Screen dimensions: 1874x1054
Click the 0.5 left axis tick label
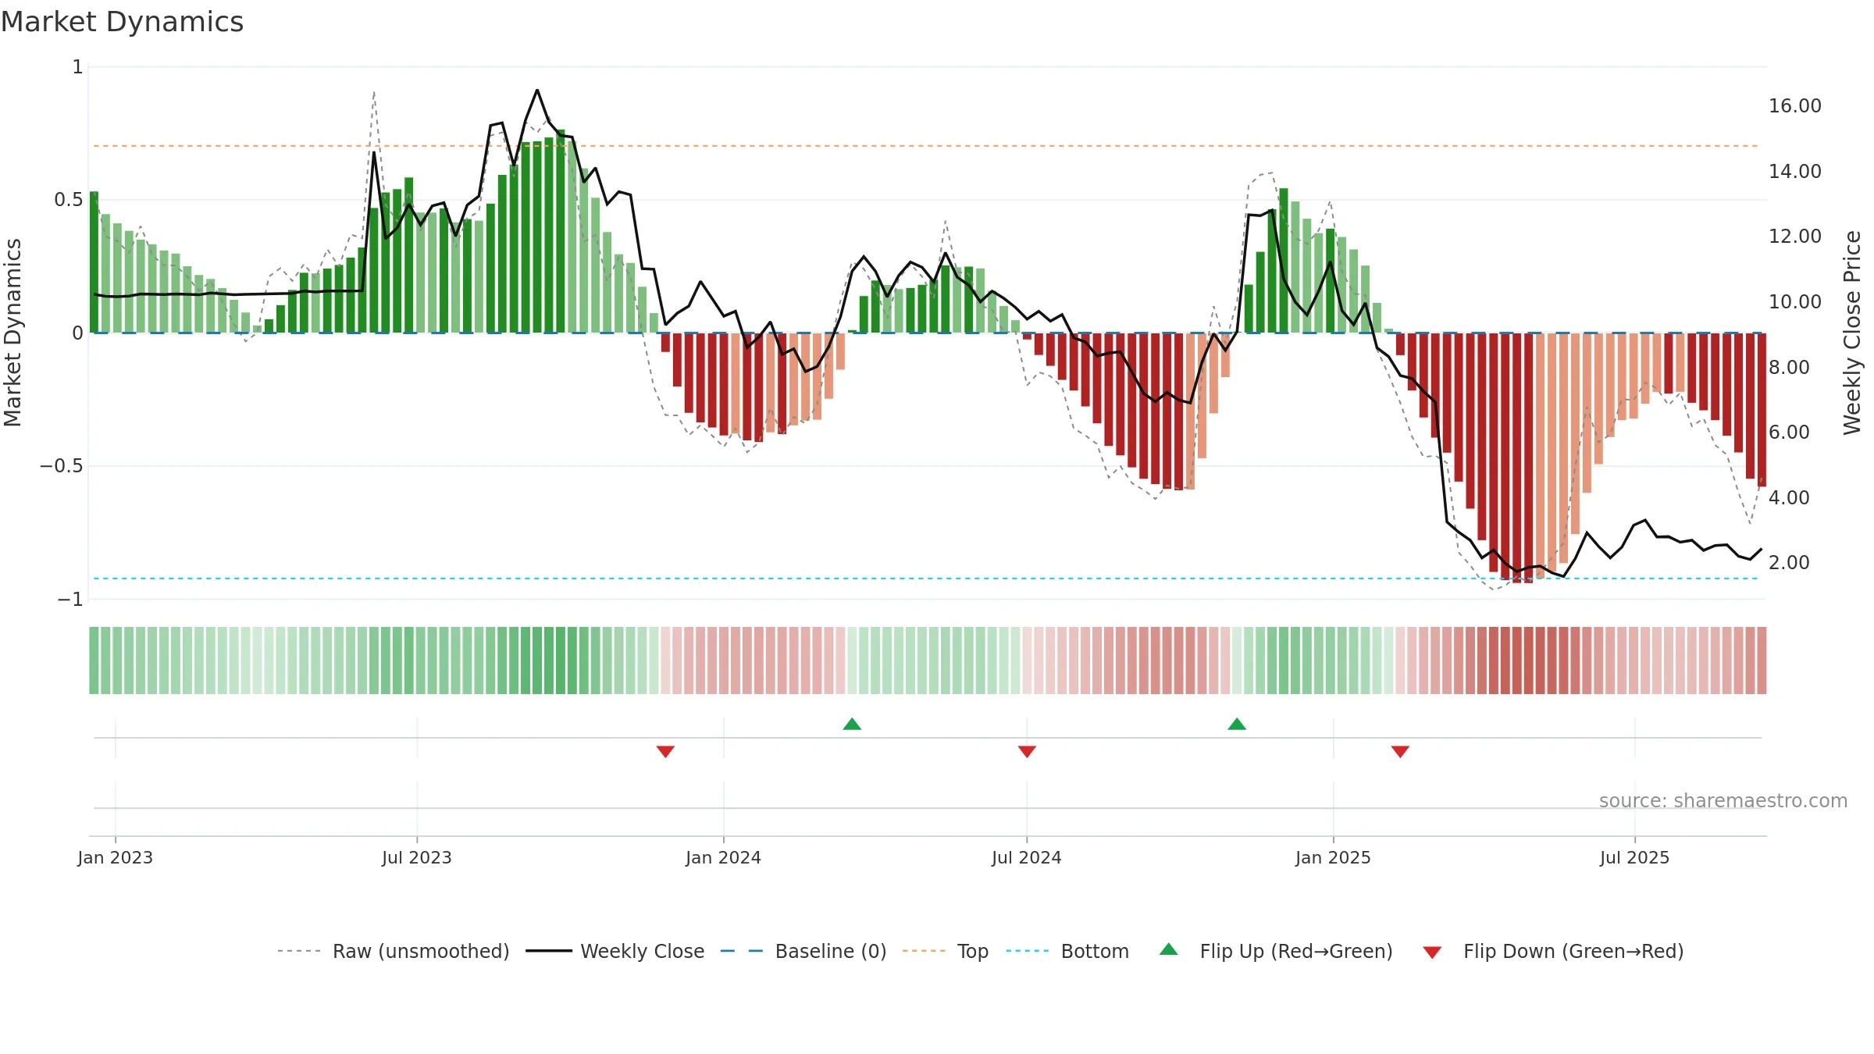[x=69, y=200]
